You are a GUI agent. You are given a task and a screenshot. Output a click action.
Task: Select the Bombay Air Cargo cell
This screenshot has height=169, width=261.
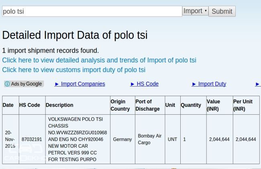[150, 139]
